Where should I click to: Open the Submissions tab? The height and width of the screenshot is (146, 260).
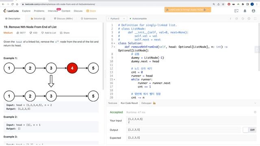point(89,19)
